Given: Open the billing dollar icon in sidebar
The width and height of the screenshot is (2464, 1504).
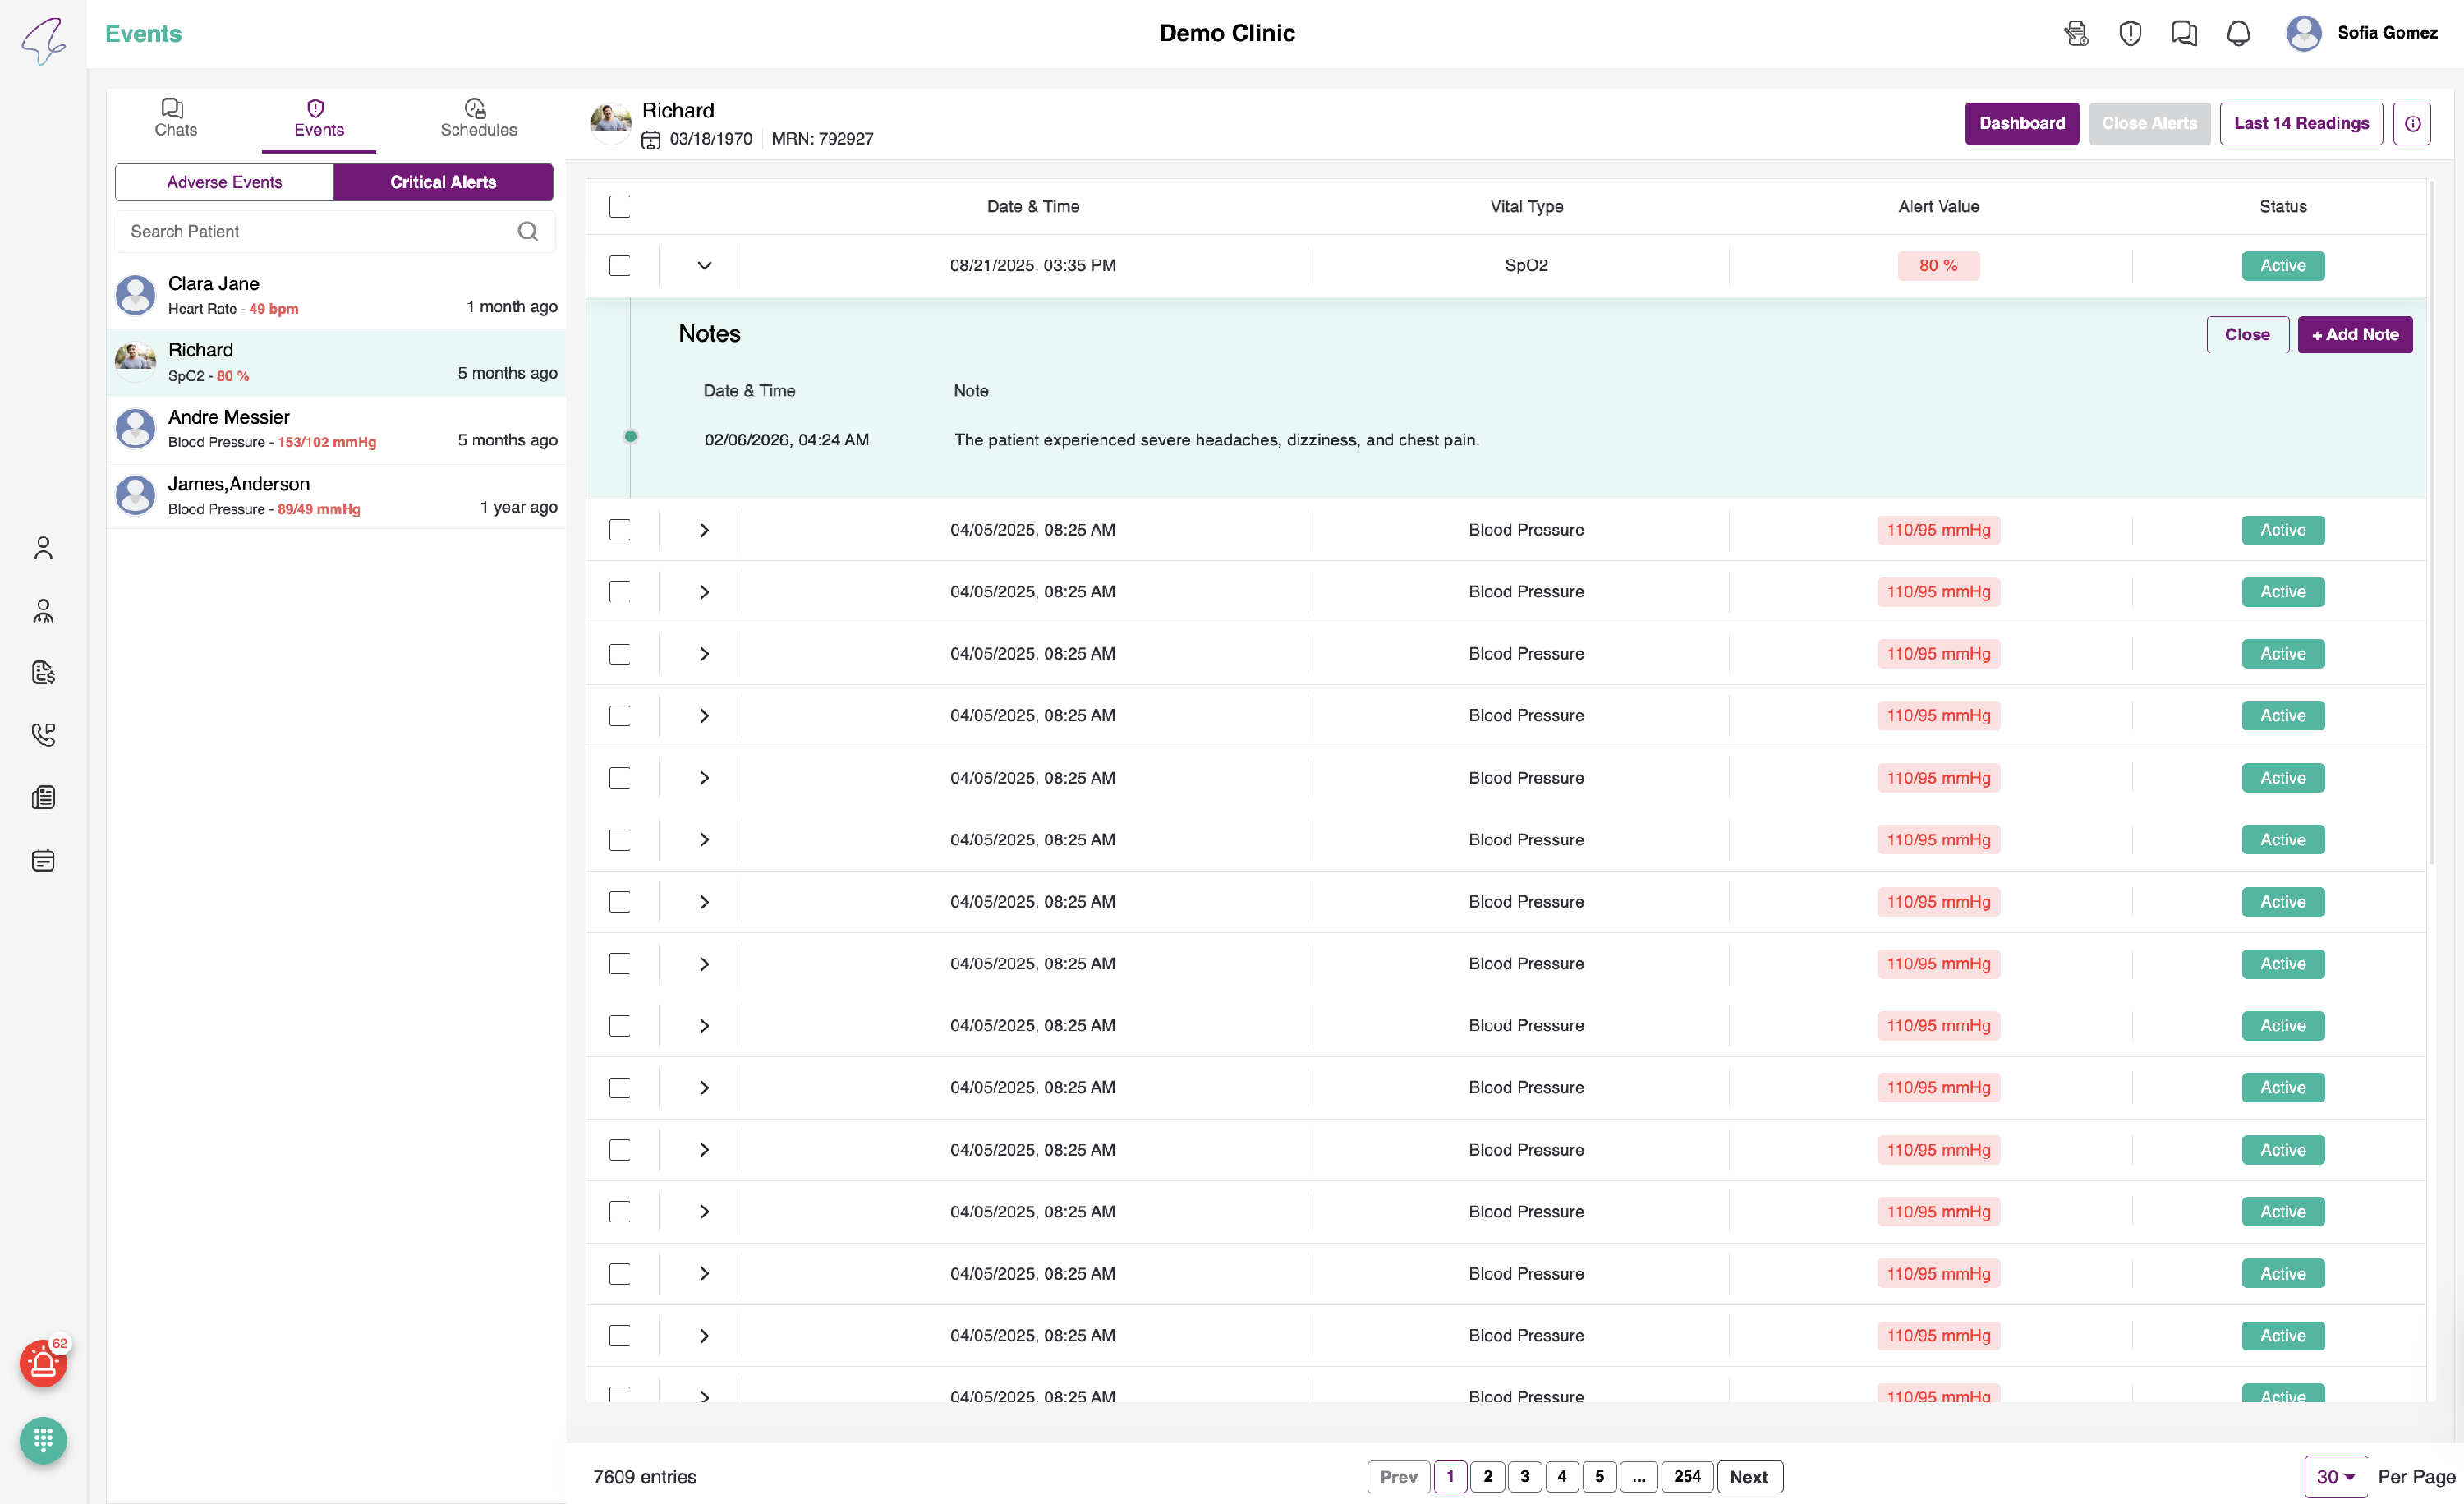Looking at the screenshot, I should 43,673.
